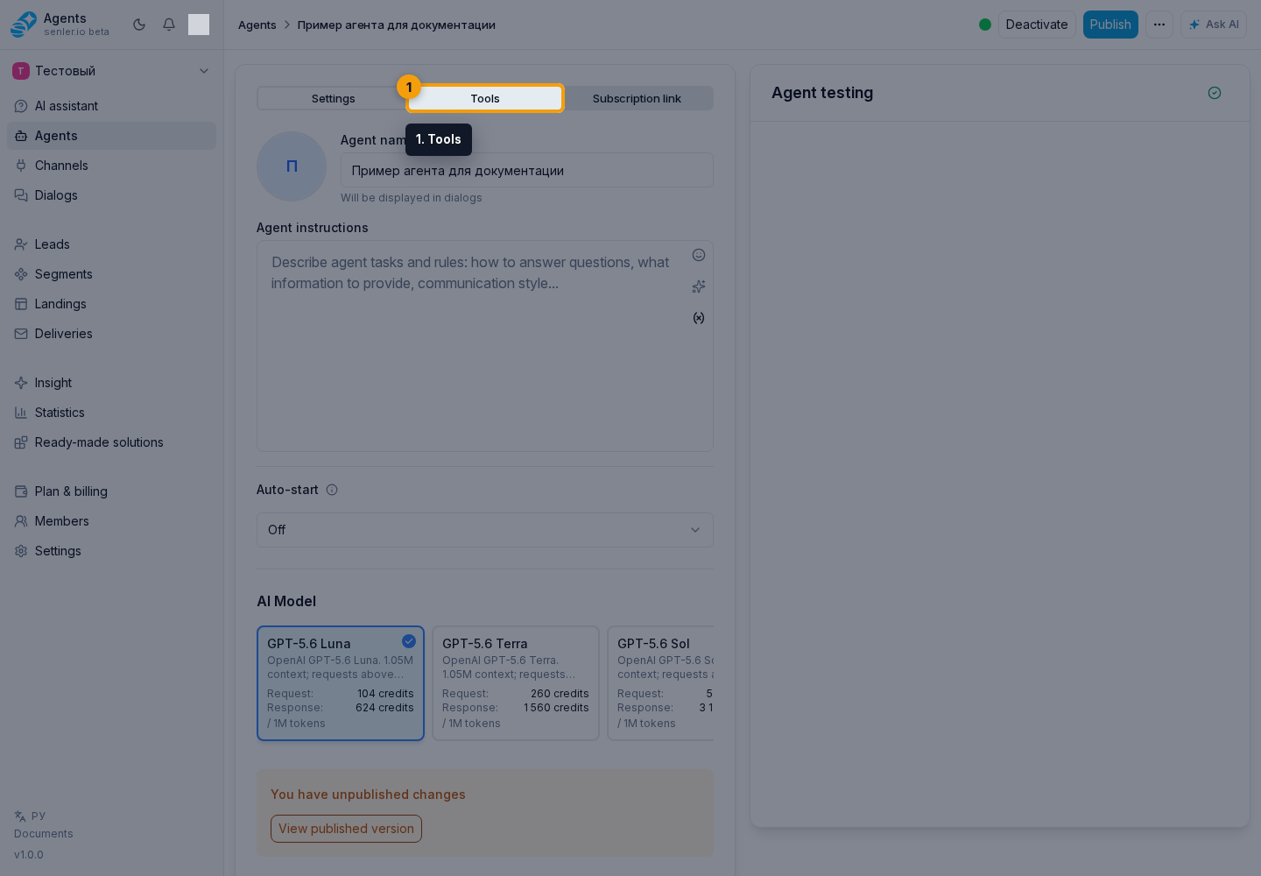
Task: Open Auto-start Off dropdown
Action: 485,530
